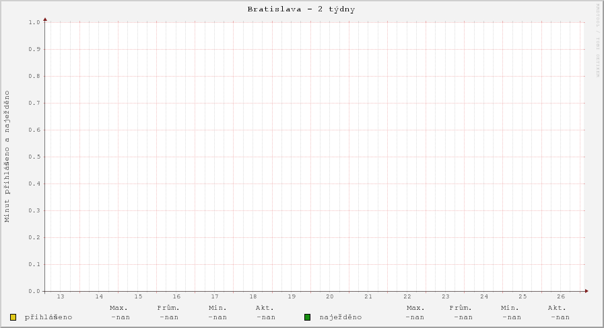Click the 0.5 value on the Y axis
Viewport: 604px width, 328px height.
35,157
